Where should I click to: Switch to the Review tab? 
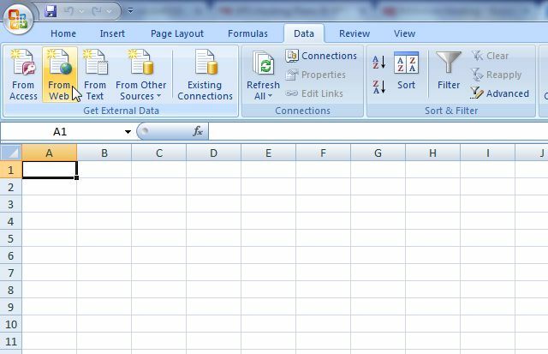(354, 33)
